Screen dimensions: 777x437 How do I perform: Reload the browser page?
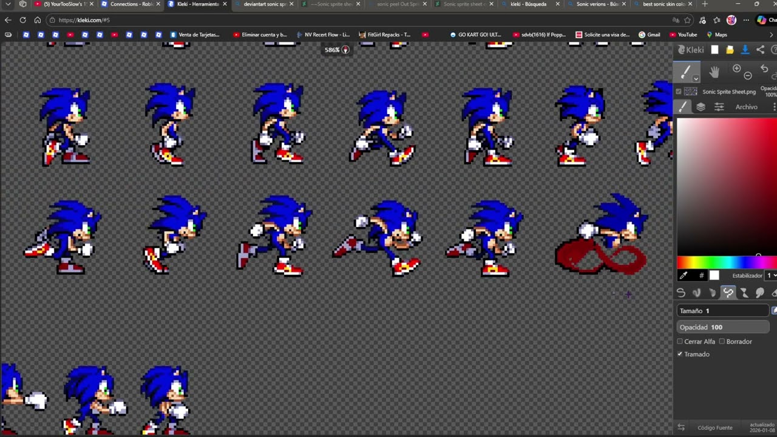(x=22, y=20)
